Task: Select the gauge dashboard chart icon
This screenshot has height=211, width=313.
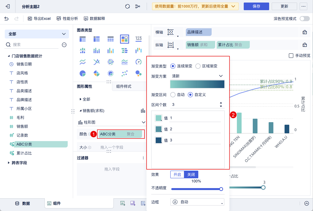Action: (138, 62)
